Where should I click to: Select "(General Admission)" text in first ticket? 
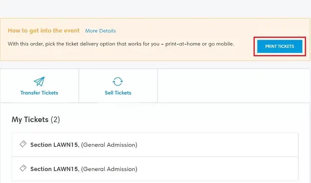[x=109, y=145]
